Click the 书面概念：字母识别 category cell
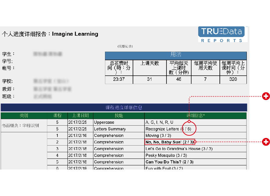This screenshot has height=196, width=270. click(x=24, y=126)
